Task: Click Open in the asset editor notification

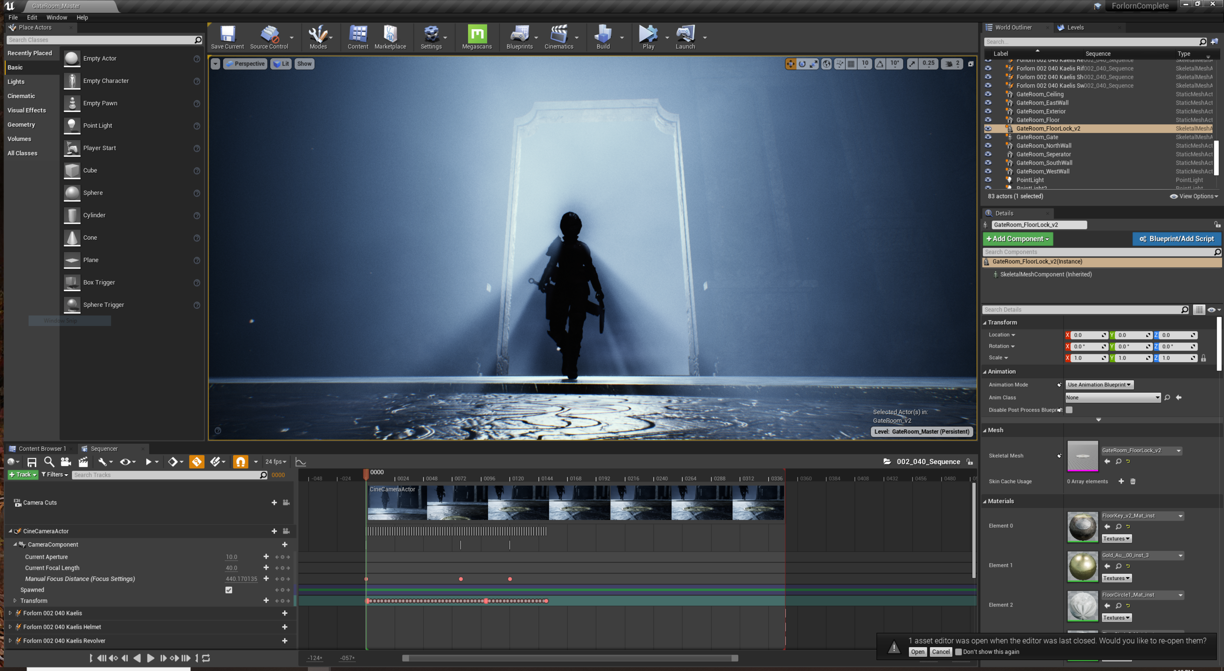Action: 917,652
